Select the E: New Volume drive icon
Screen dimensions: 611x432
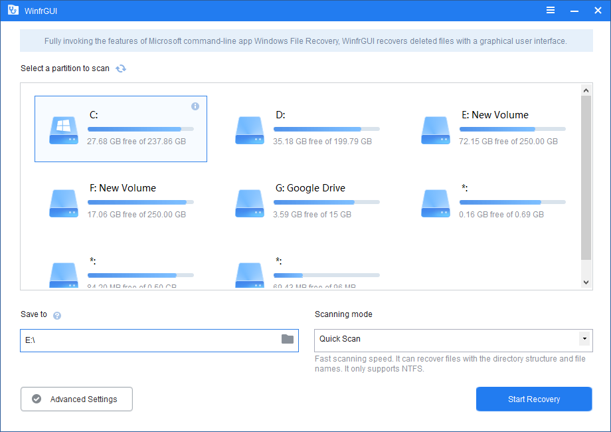pos(435,130)
